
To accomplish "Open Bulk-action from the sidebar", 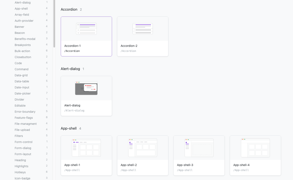I will tap(22, 51).
